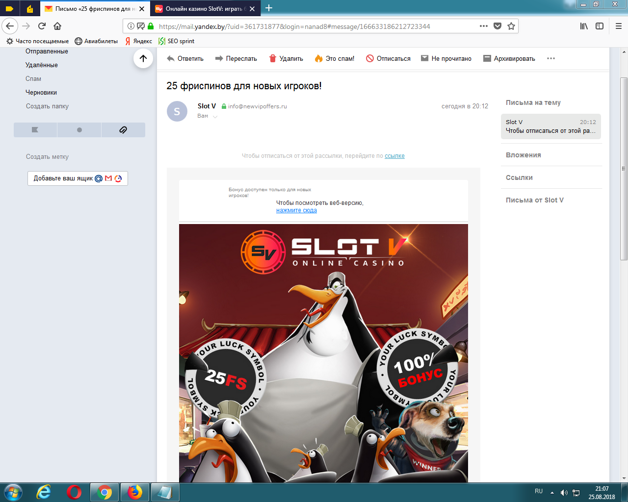Click the browser forward arrow

(x=26, y=26)
